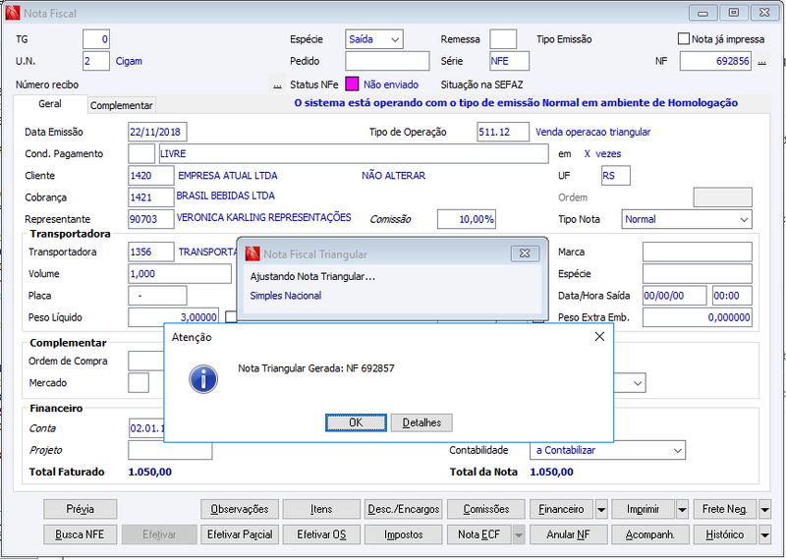Click the Simples Nacional text in dialog

pyautogui.click(x=286, y=296)
